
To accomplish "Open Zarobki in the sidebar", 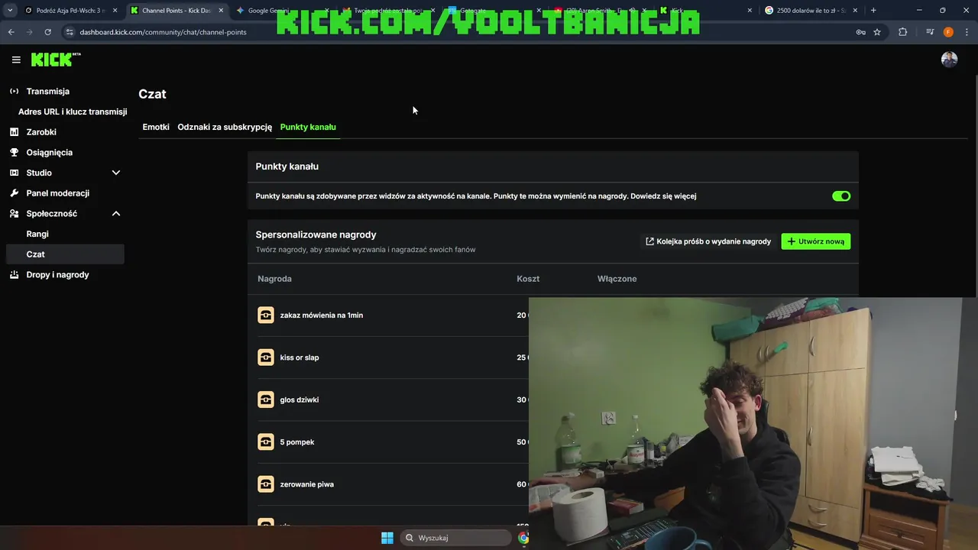I will (41, 132).
